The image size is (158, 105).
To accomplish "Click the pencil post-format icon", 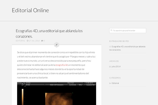I will (57, 45).
